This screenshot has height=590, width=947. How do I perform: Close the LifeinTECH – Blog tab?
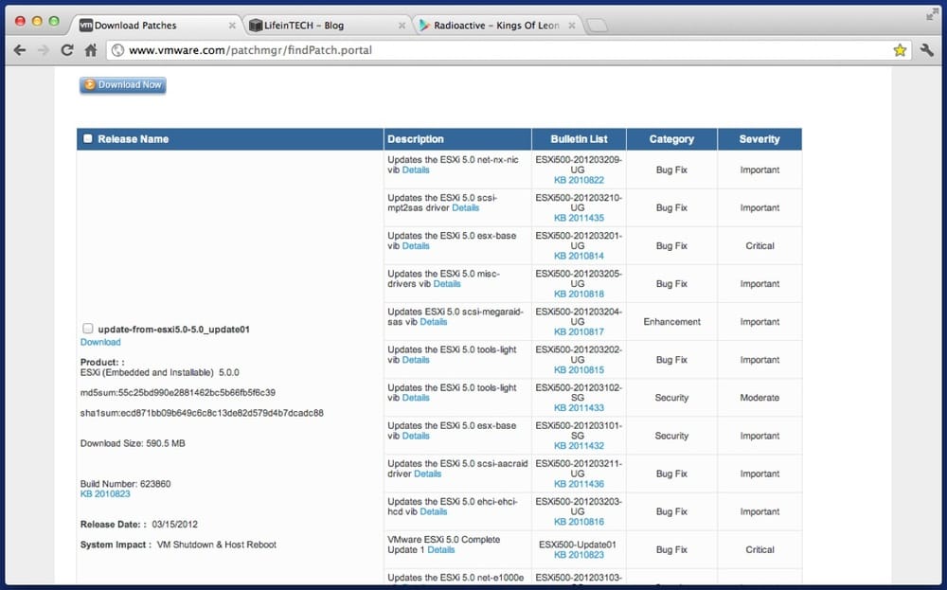[402, 26]
